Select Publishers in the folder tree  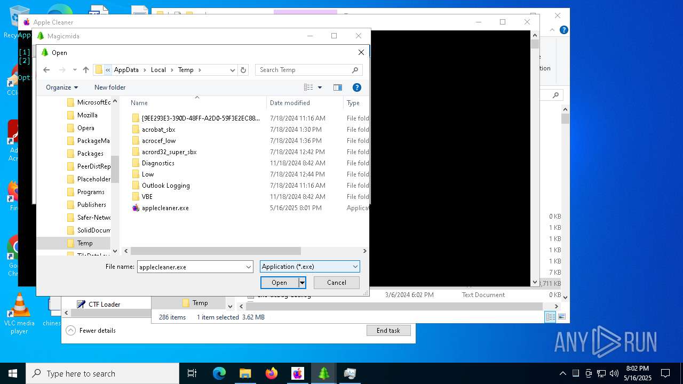pos(91,205)
